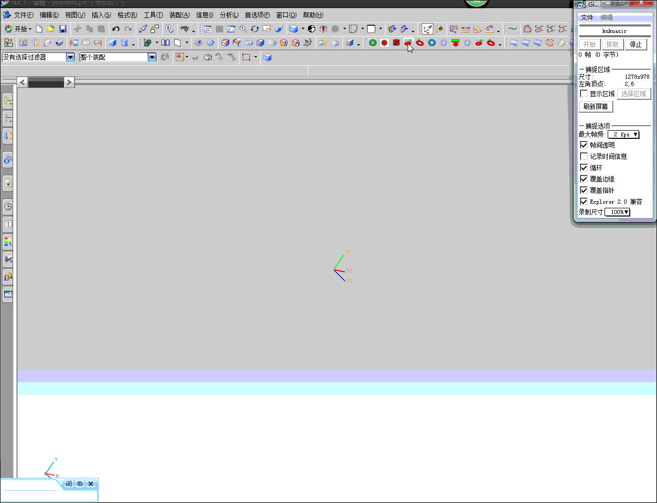
Task: Click the green-topped red gear icon
Action: [455, 43]
